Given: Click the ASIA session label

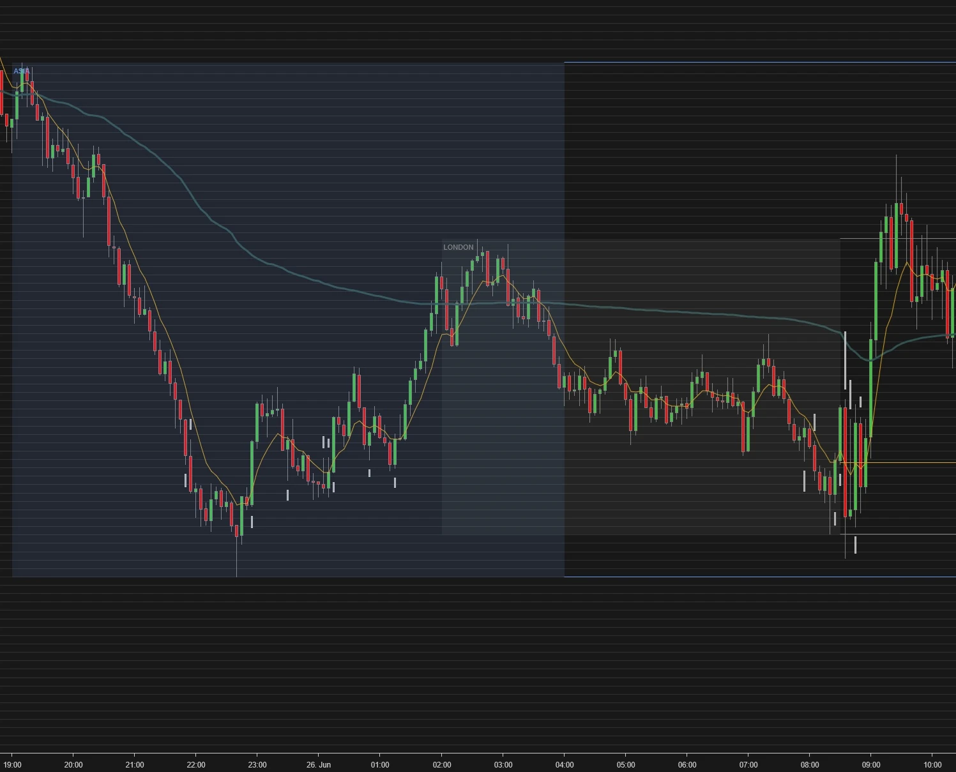Looking at the screenshot, I should point(21,71).
